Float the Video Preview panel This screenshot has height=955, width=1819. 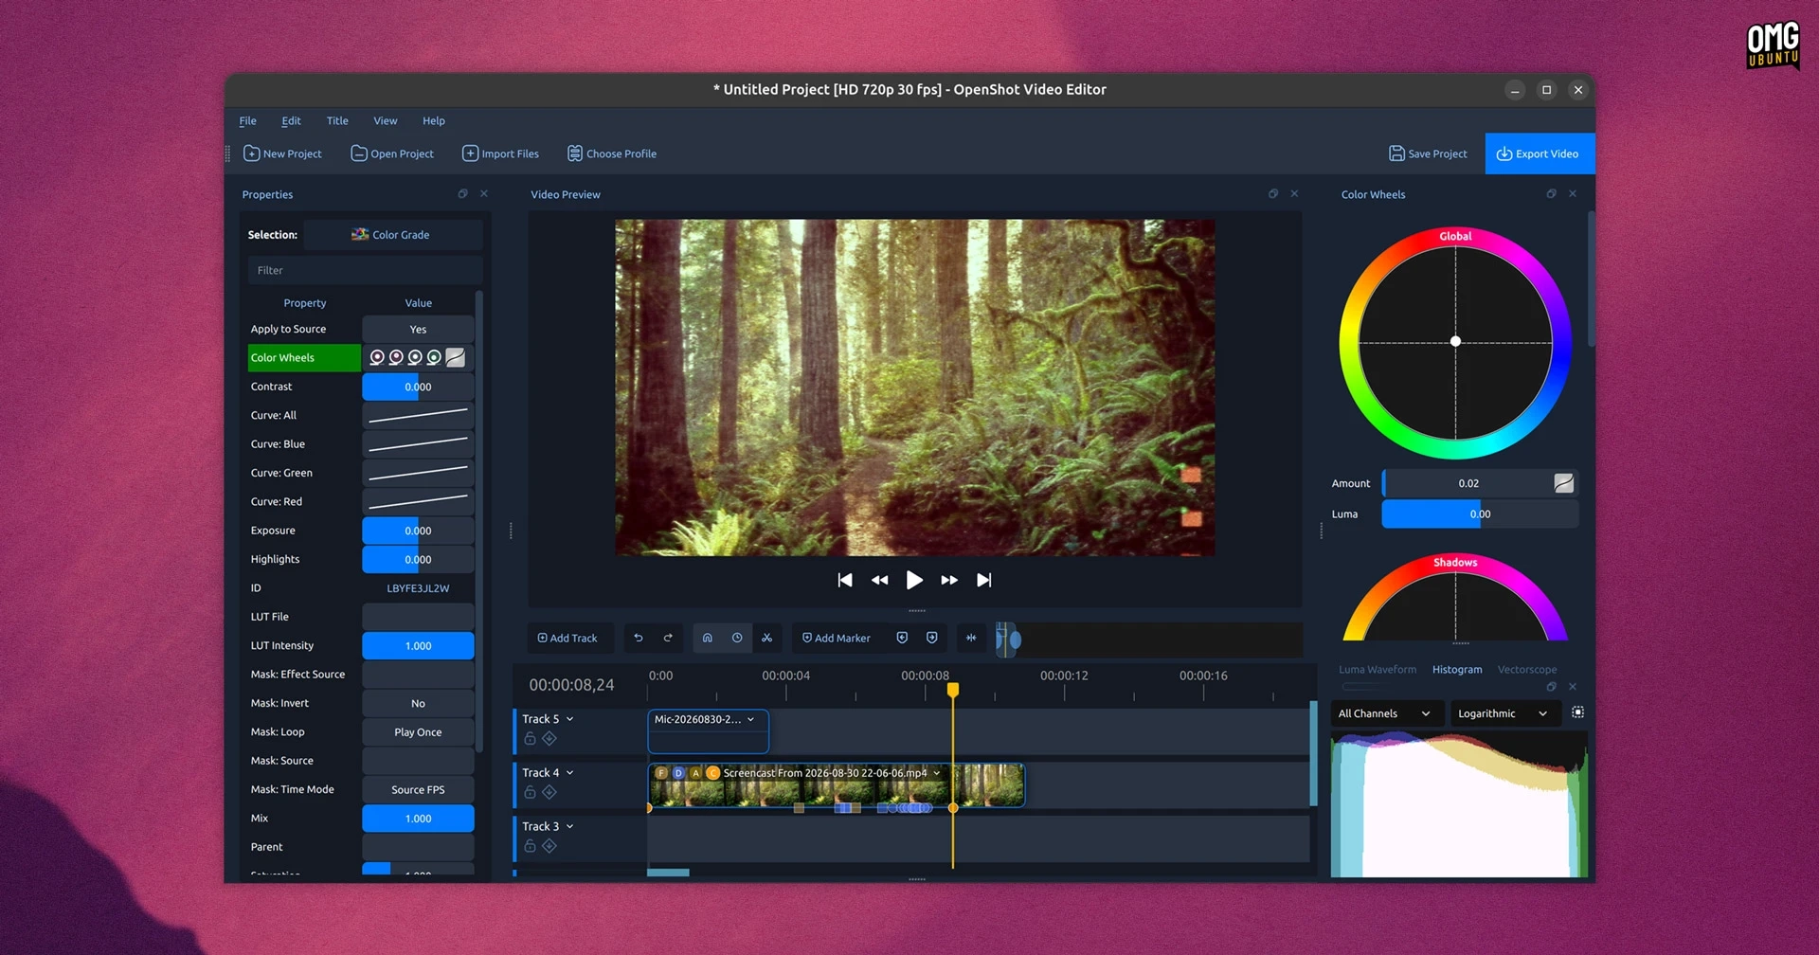(x=1273, y=194)
